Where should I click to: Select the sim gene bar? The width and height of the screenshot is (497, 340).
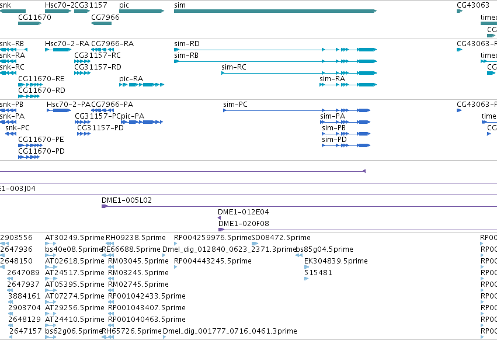pos(275,11)
